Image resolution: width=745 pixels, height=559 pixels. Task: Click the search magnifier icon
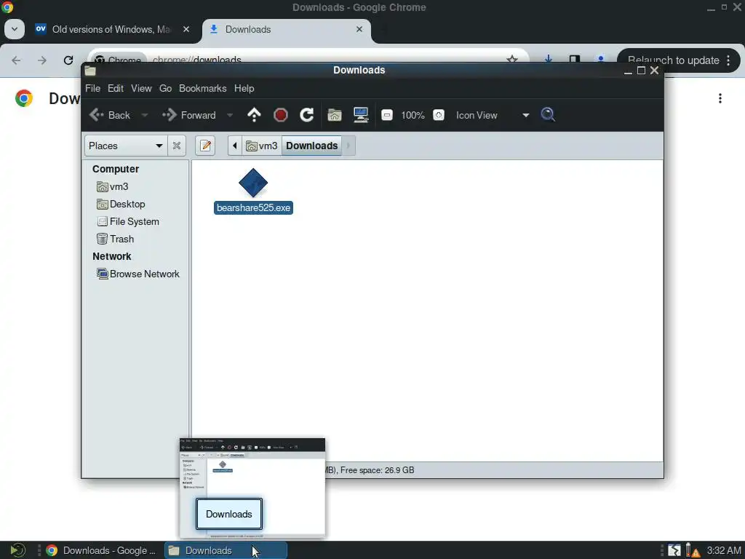[x=548, y=114]
